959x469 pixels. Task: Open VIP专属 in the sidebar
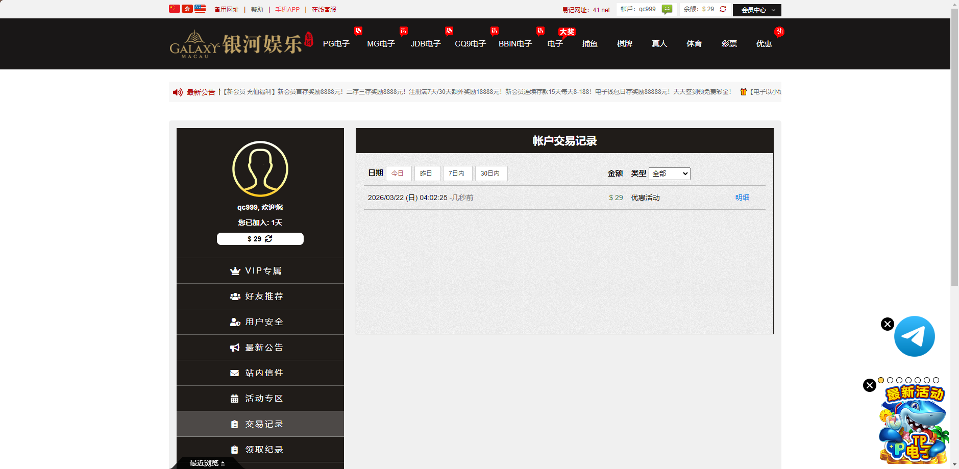click(x=260, y=271)
